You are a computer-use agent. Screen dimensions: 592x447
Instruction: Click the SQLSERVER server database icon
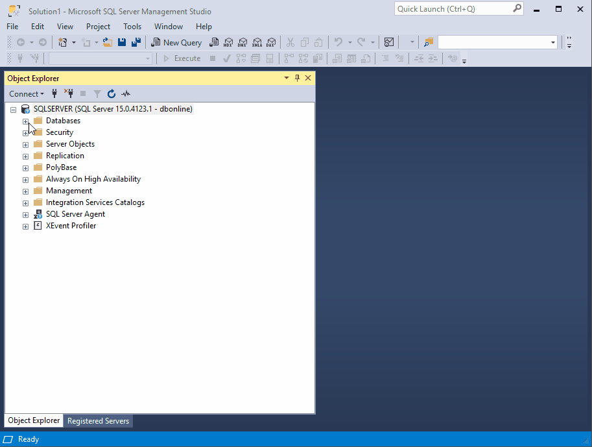26,109
